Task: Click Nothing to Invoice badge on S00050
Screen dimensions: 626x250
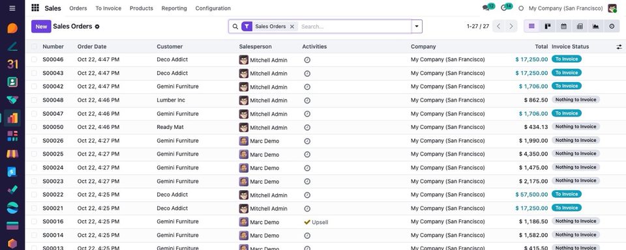Action: pos(576,127)
